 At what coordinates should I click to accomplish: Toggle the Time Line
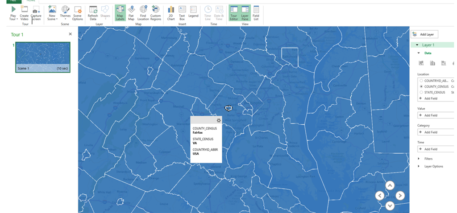(208, 13)
